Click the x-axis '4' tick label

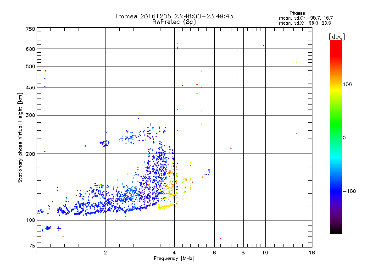(174, 253)
